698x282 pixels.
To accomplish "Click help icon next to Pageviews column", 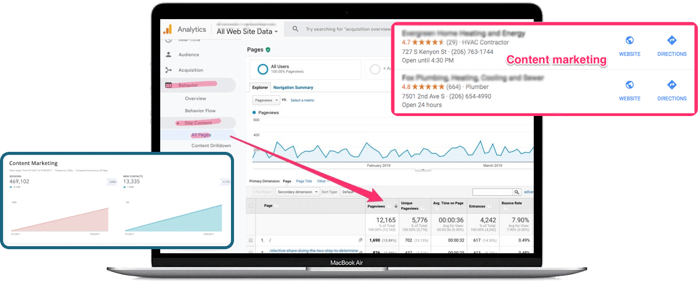I will 389,206.
